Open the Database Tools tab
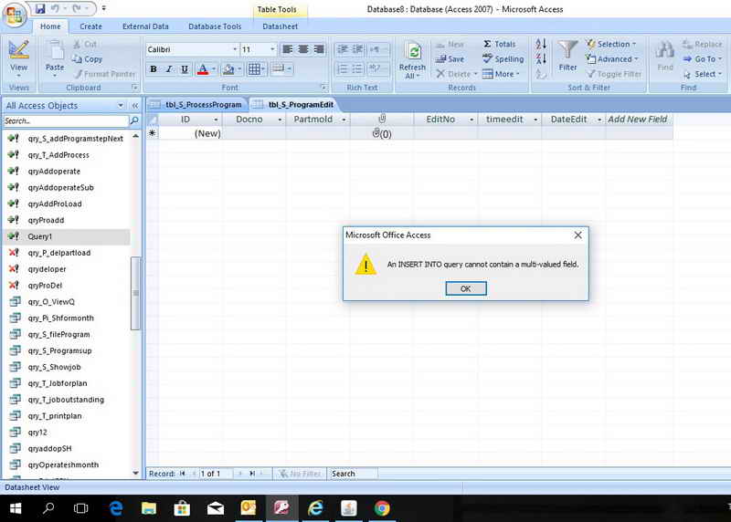This screenshot has width=731, height=522. point(215,26)
